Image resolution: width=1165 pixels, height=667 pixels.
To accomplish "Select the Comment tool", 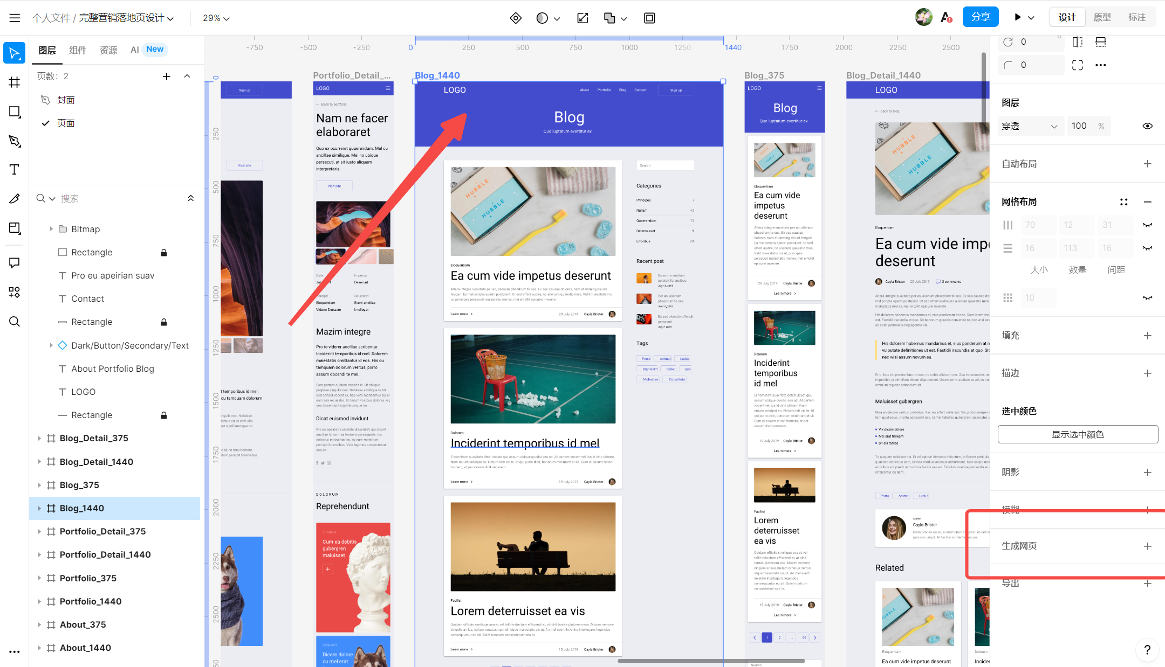I will [15, 262].
